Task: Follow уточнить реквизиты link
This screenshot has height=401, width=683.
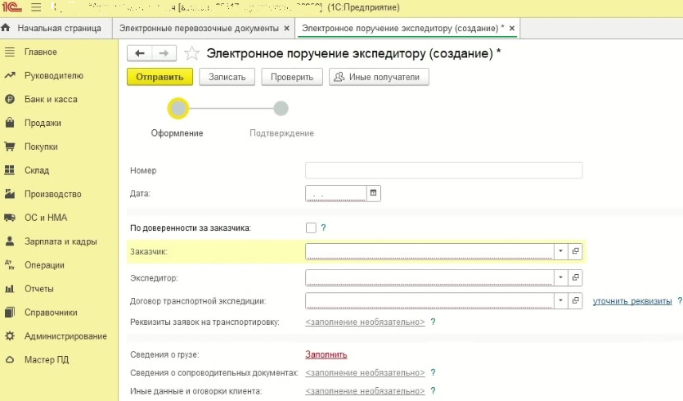Action: (x=632, y=301)
